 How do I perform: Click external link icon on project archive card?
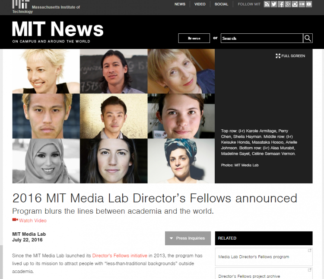[x=310, y=270]
